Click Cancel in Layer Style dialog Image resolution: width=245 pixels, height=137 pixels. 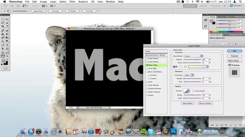pos(235,56)
